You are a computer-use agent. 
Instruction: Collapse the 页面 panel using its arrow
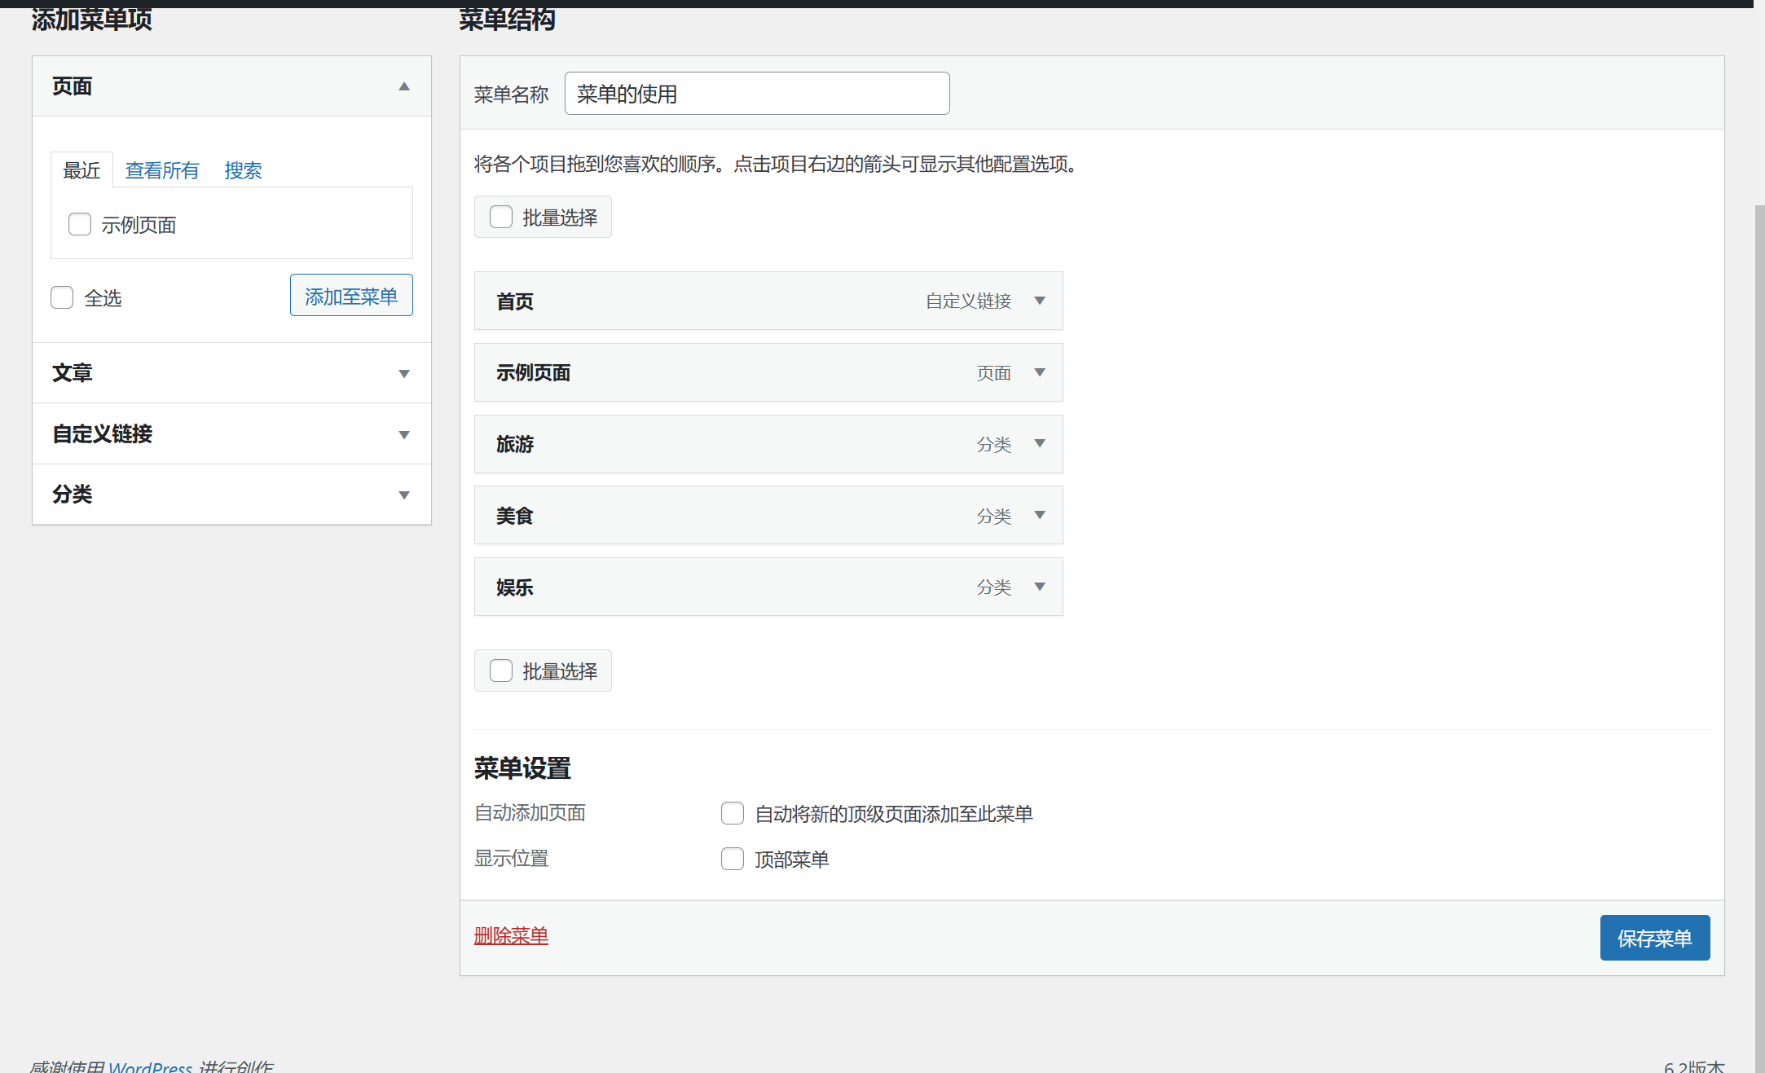[403, 86]
